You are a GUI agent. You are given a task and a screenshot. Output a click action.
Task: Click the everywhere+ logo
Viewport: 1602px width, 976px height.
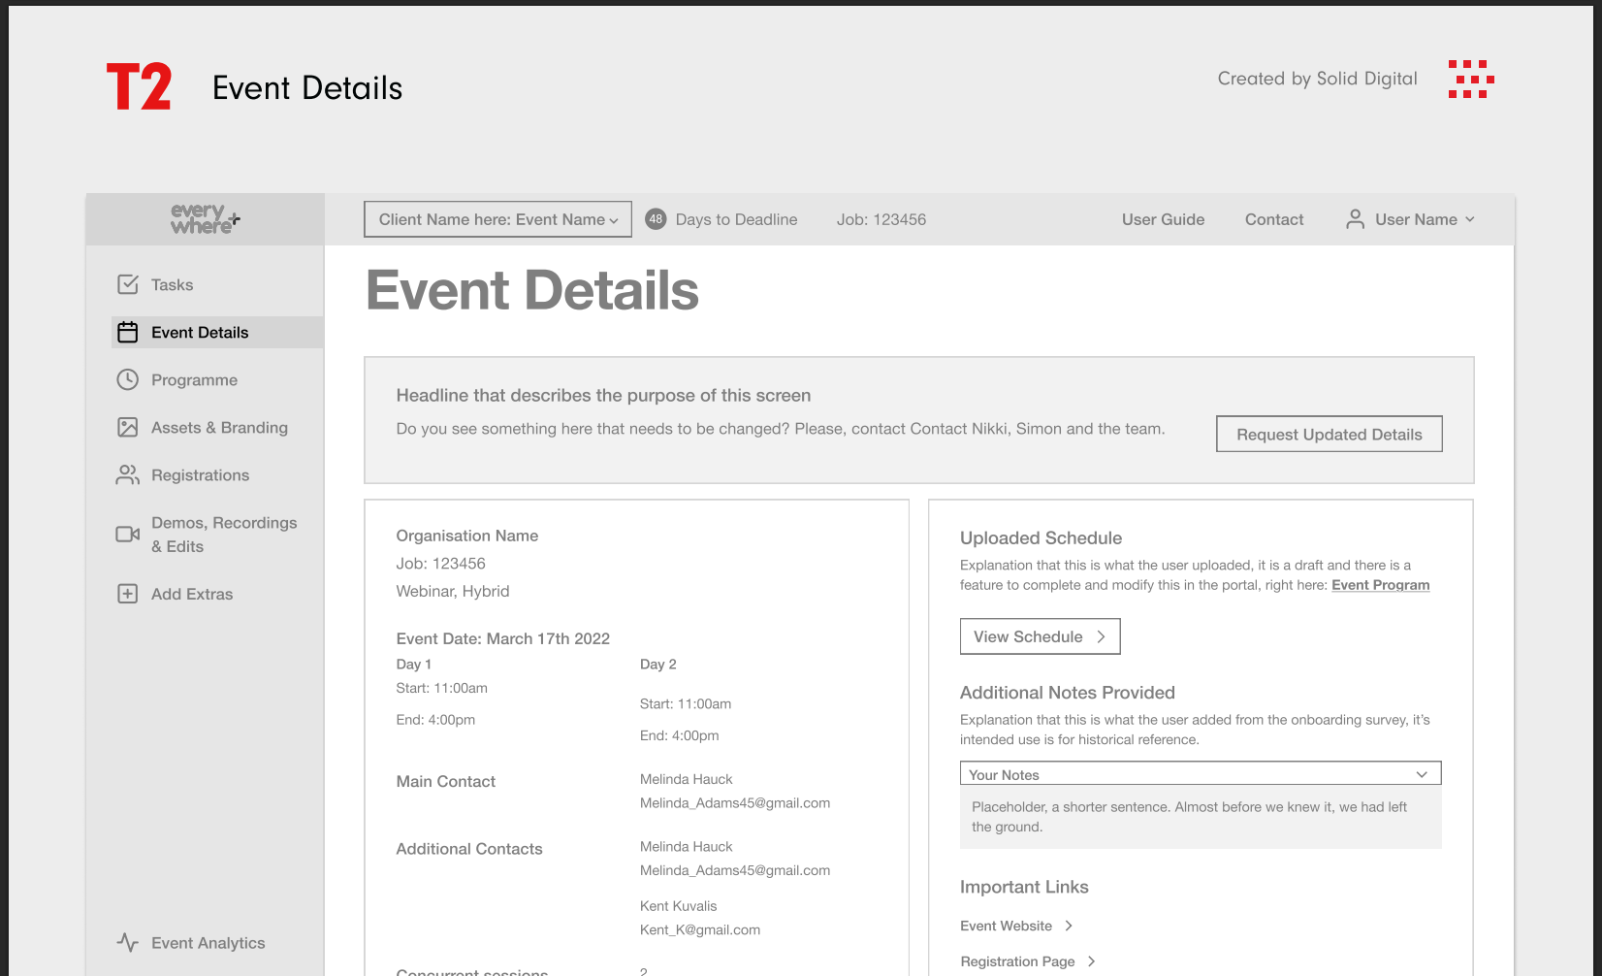click(x=205, y=219)
